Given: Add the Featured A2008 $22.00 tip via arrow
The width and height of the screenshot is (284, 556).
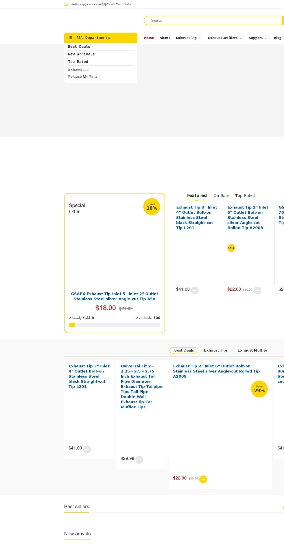Looking at the screenshot, I should 257,290.
